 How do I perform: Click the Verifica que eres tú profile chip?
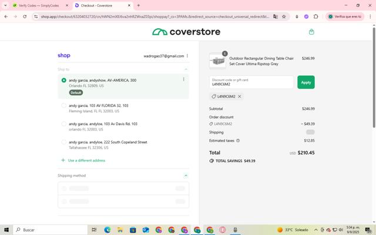tap(345, 16)
